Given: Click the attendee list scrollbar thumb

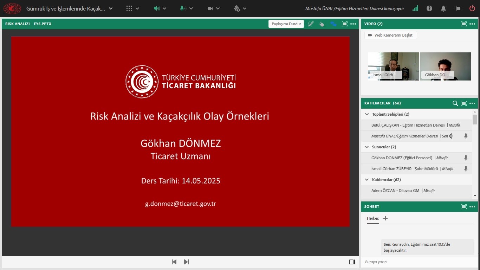Looking at the screenshot, I should point(475,120).
